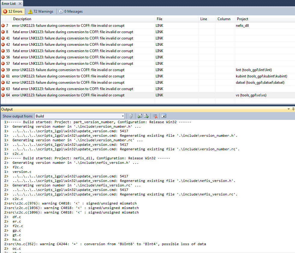Open the Show output from dropdown
The image size is (295, 253).
(80, 116)
